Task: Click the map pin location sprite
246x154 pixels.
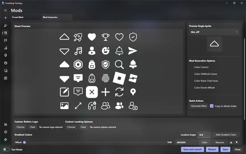Action: tap(133, 92)
